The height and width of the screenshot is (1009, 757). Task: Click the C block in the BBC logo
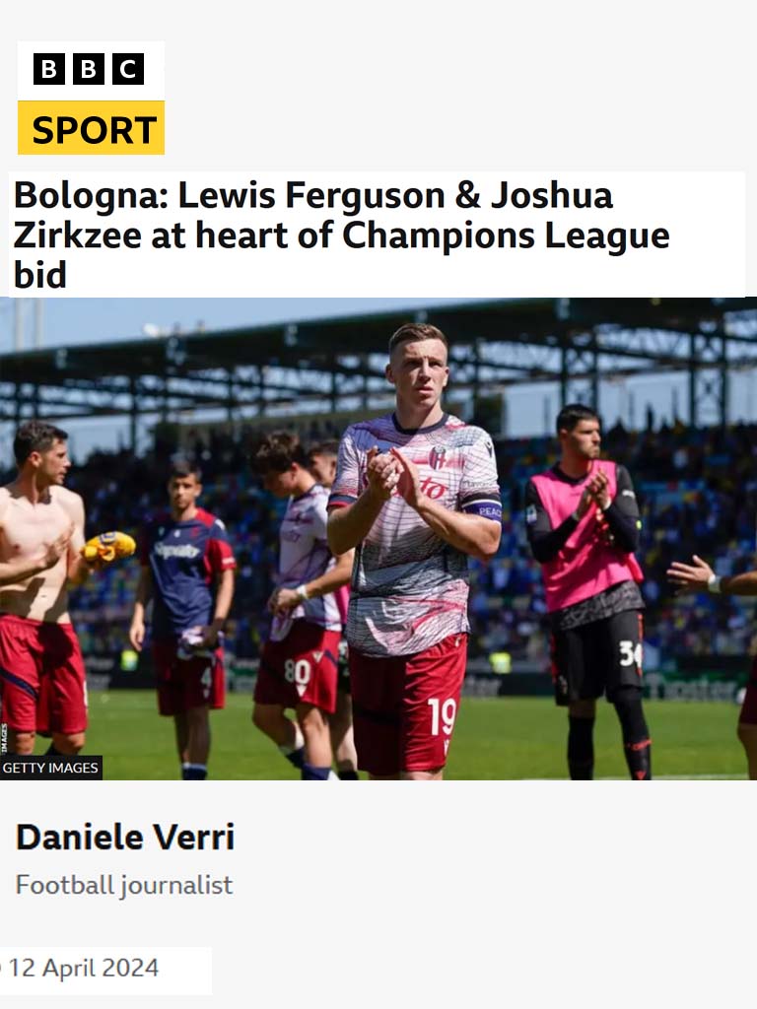(128, 69)
